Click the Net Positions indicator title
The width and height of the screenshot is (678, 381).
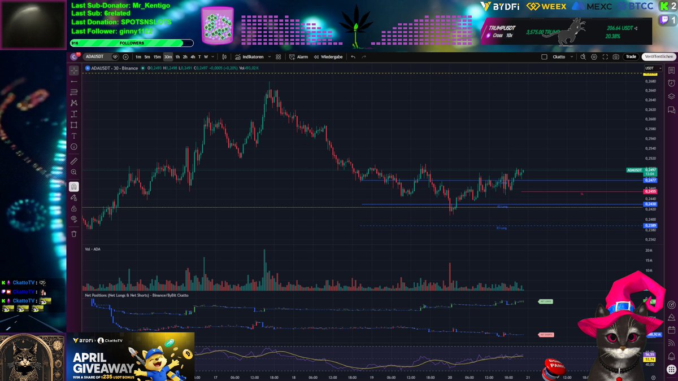[x=137, y=295]
